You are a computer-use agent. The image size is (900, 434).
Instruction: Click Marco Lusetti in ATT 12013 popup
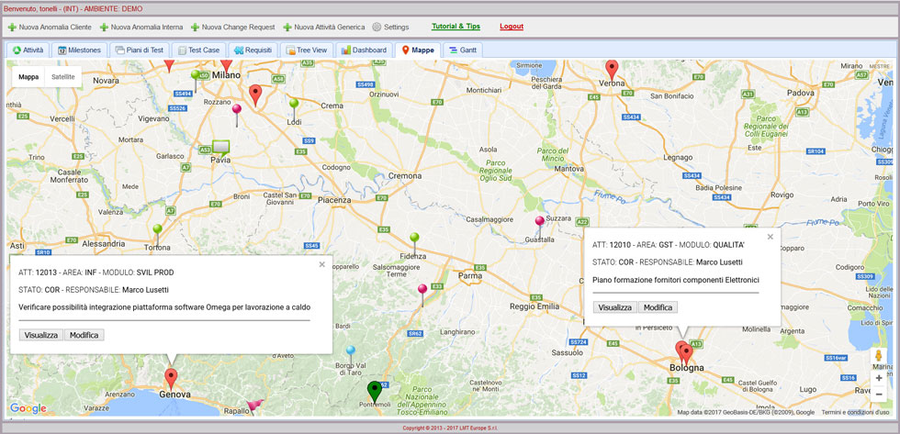[145, 290]
